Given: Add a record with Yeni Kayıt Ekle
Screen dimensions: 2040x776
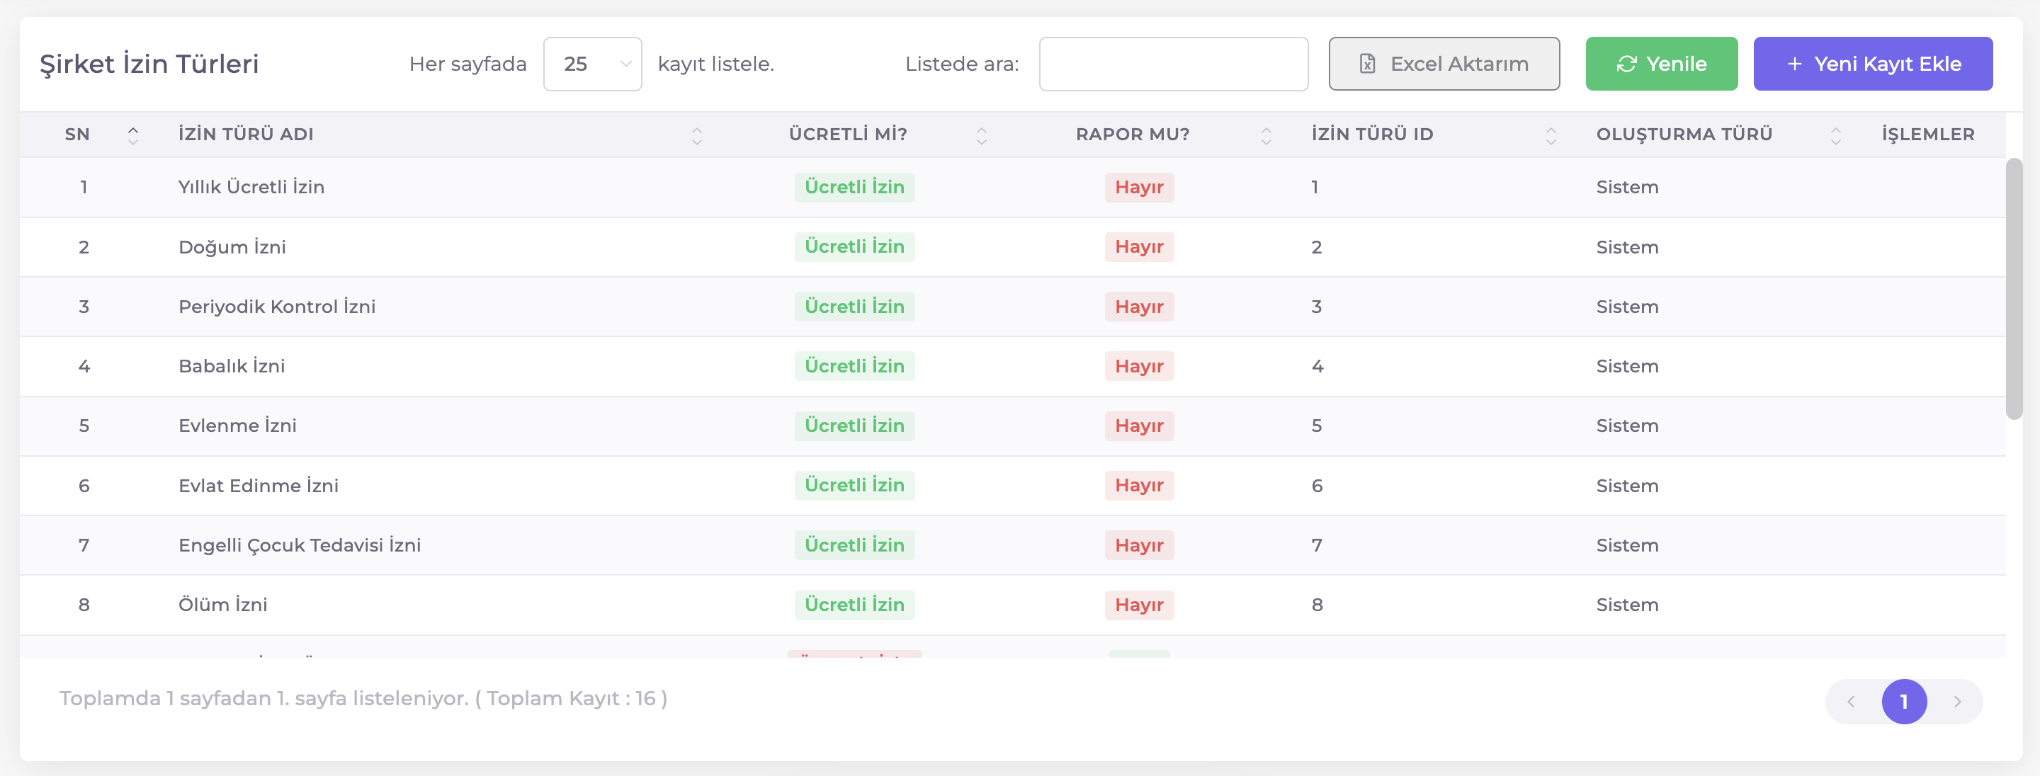Looking at the screenshot, I should point(1872,64).
